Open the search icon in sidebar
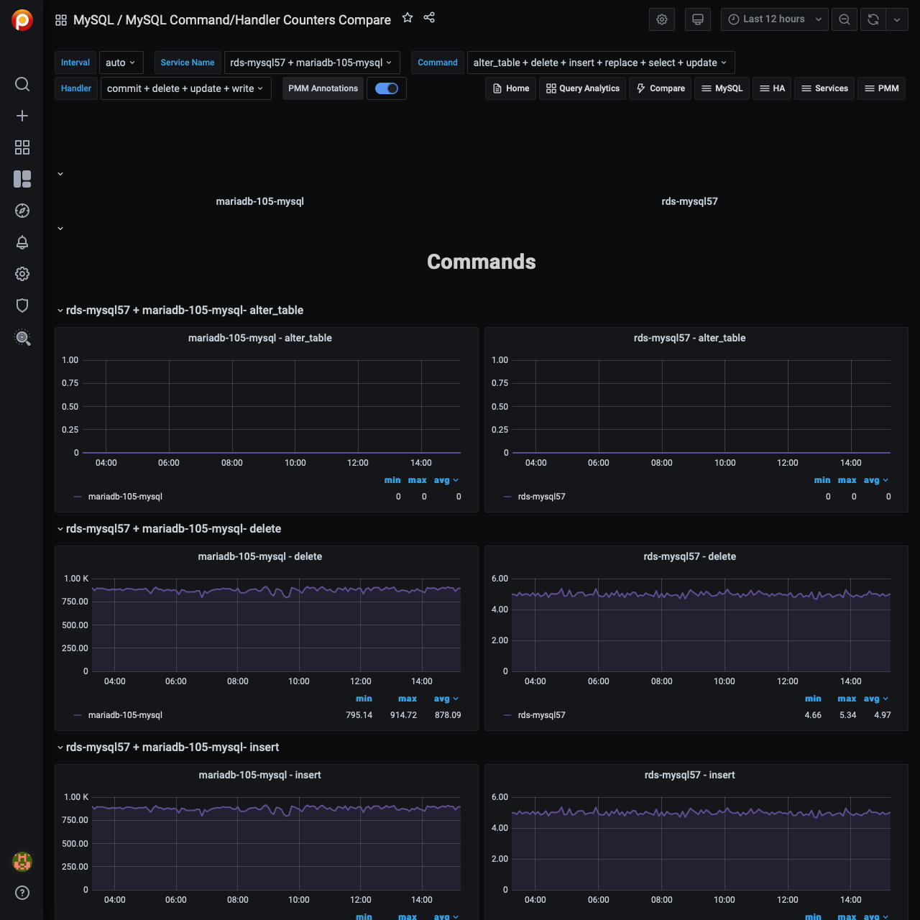920x920 pixels. (22, 84)
